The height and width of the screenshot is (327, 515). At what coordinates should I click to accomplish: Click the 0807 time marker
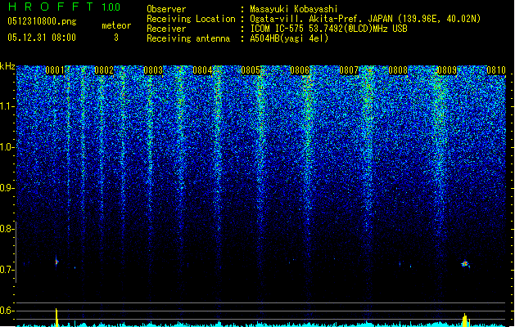click(349, 70)
